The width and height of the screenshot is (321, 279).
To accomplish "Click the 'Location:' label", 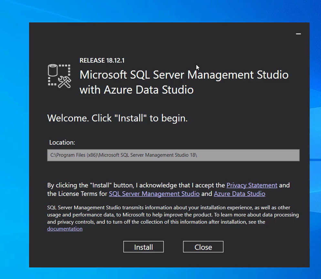I will (x=62, y=142).
